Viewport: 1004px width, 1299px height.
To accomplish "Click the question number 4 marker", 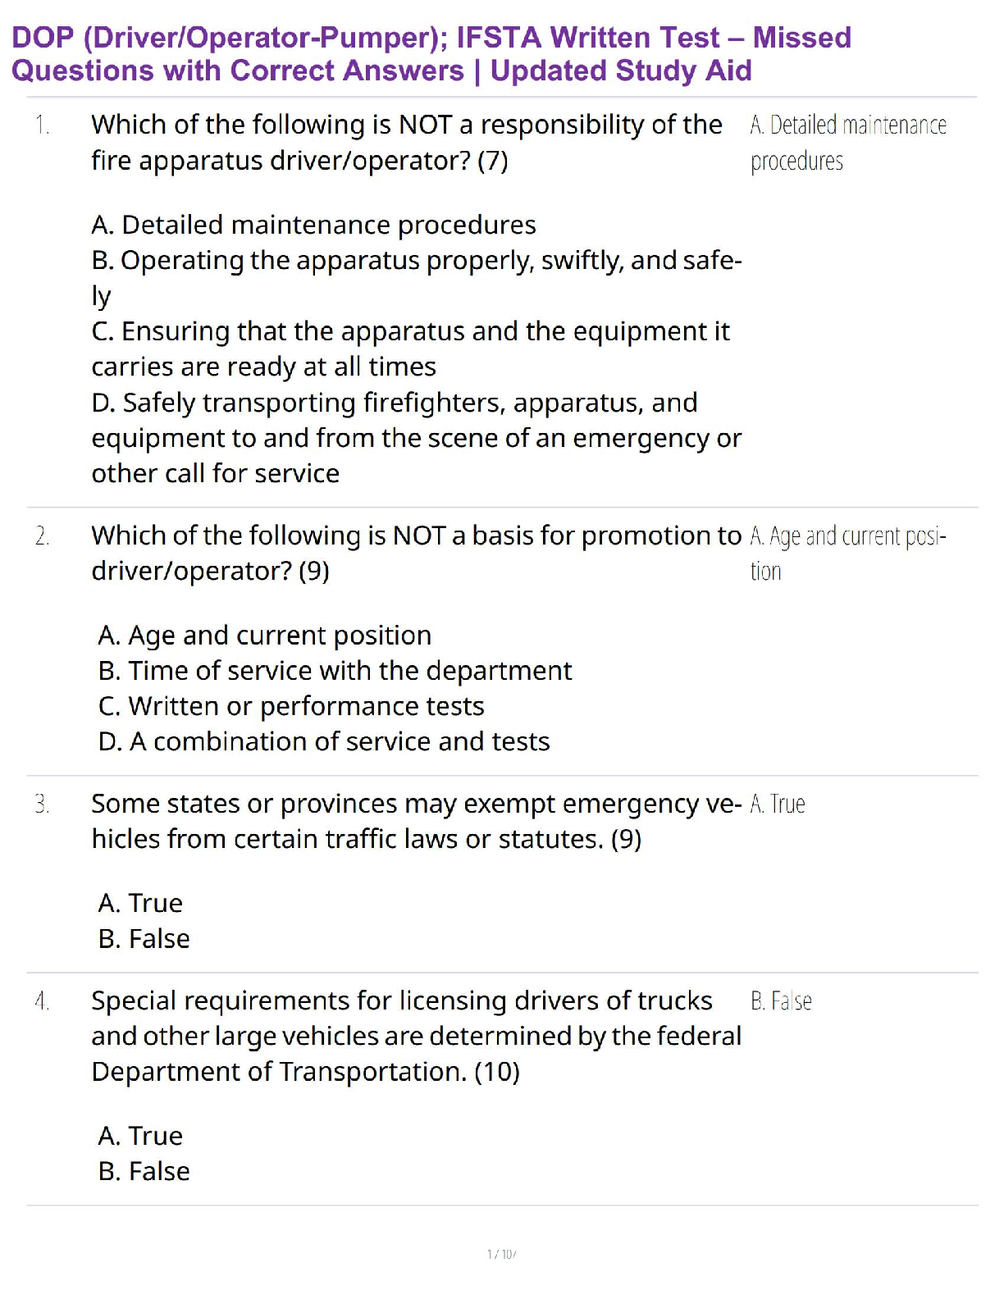I will [x=42, y=1001].
